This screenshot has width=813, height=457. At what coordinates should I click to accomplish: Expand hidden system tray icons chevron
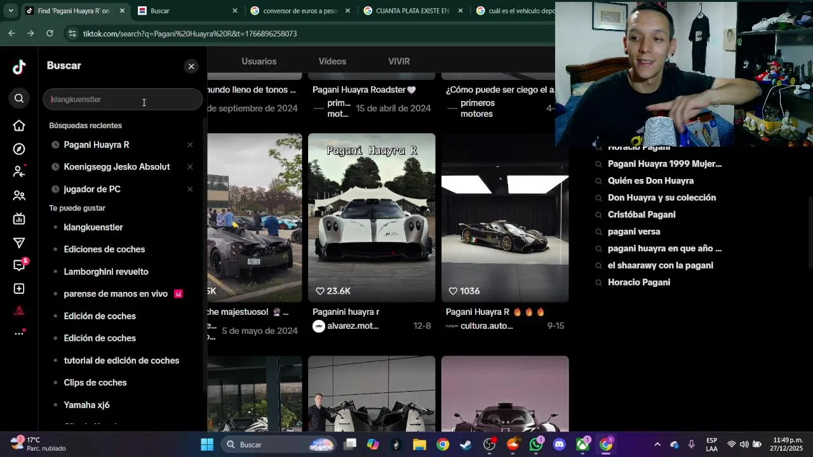(657, 444)
